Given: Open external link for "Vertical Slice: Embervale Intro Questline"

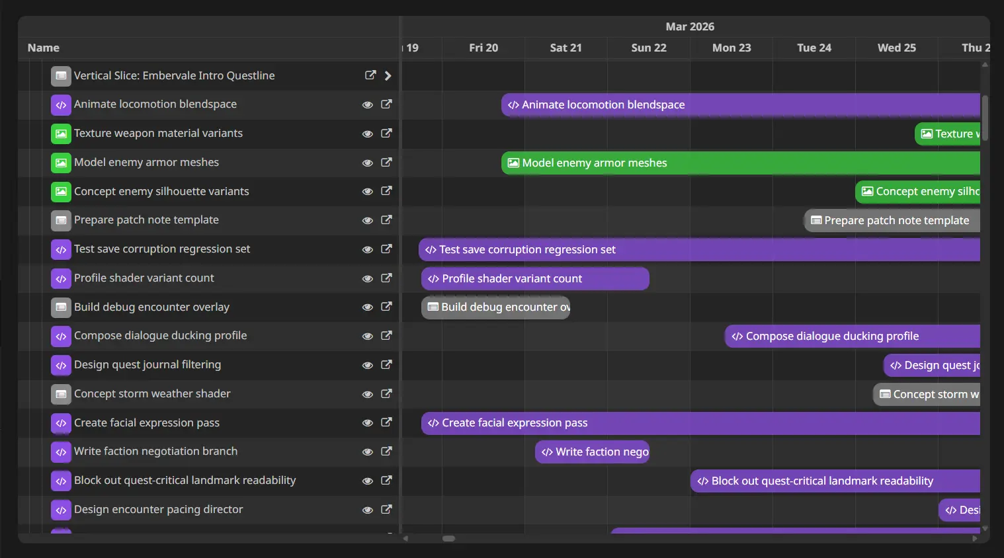Looking at the screenshot, I should tap(370, 75).
